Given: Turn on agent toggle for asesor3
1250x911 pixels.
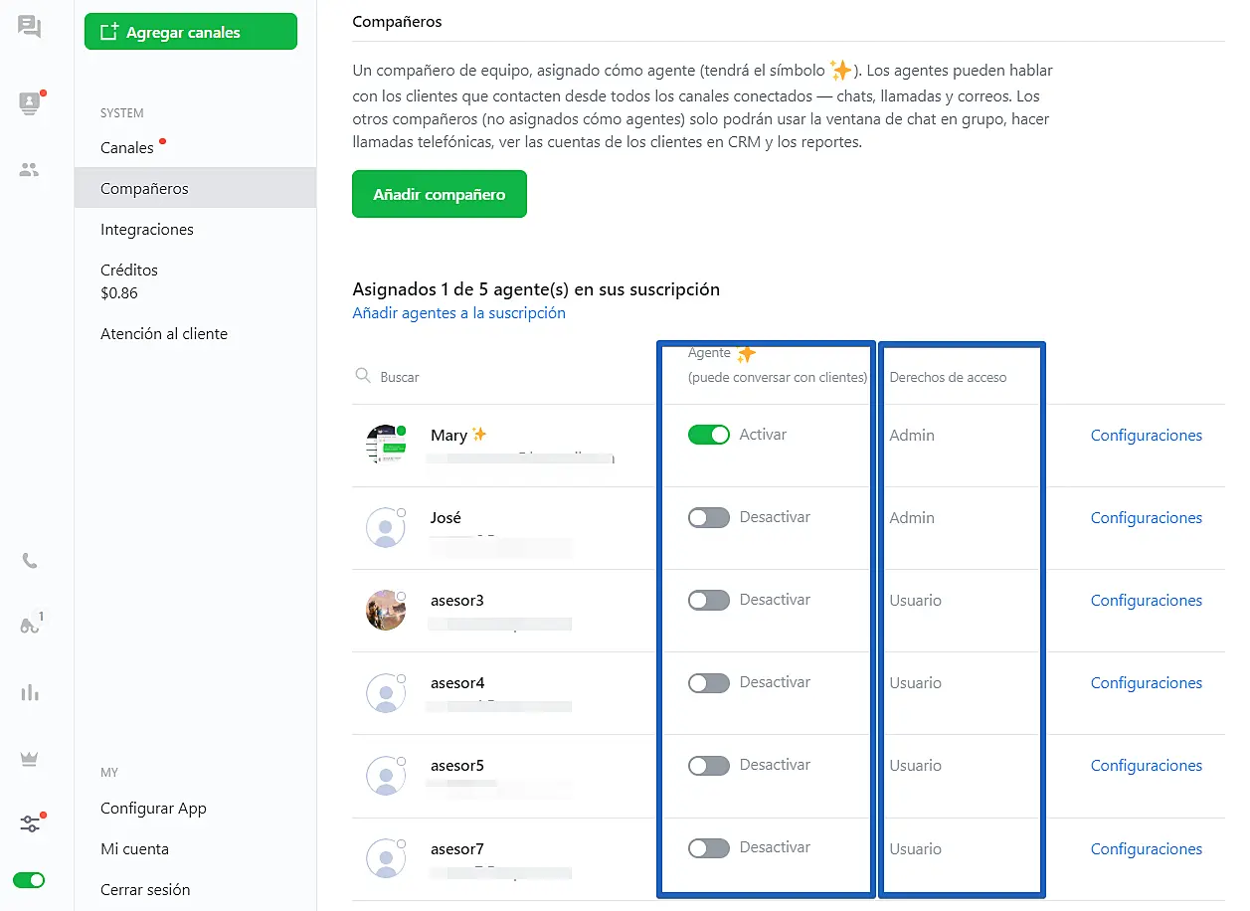Looking at the screenshot, I should (708, 600).
